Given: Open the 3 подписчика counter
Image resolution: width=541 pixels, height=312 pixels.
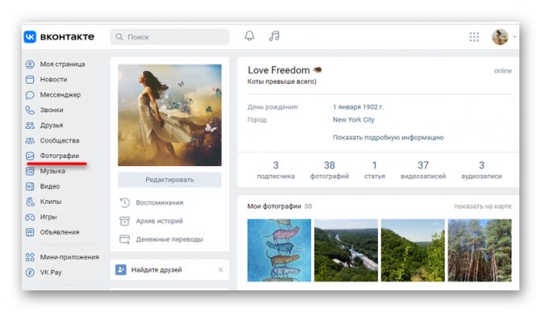Looking at the screenshot, I should pos(276,170).
